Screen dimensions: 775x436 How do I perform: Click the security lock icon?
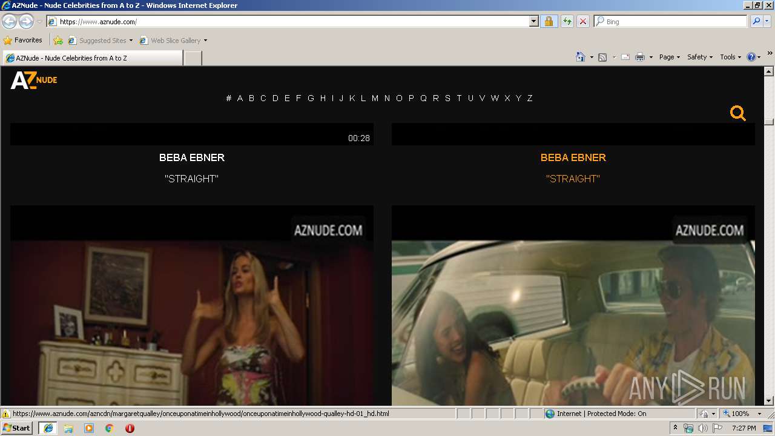(x=549, y=22)
